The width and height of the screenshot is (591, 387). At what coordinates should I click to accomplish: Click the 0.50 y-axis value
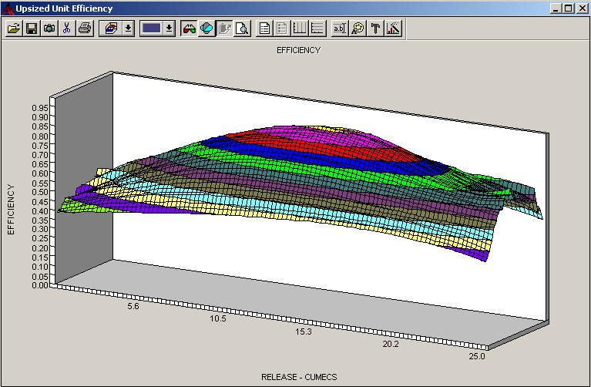[40, 192]
